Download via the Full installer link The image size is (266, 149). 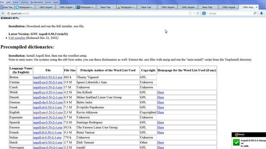point(17,38)
